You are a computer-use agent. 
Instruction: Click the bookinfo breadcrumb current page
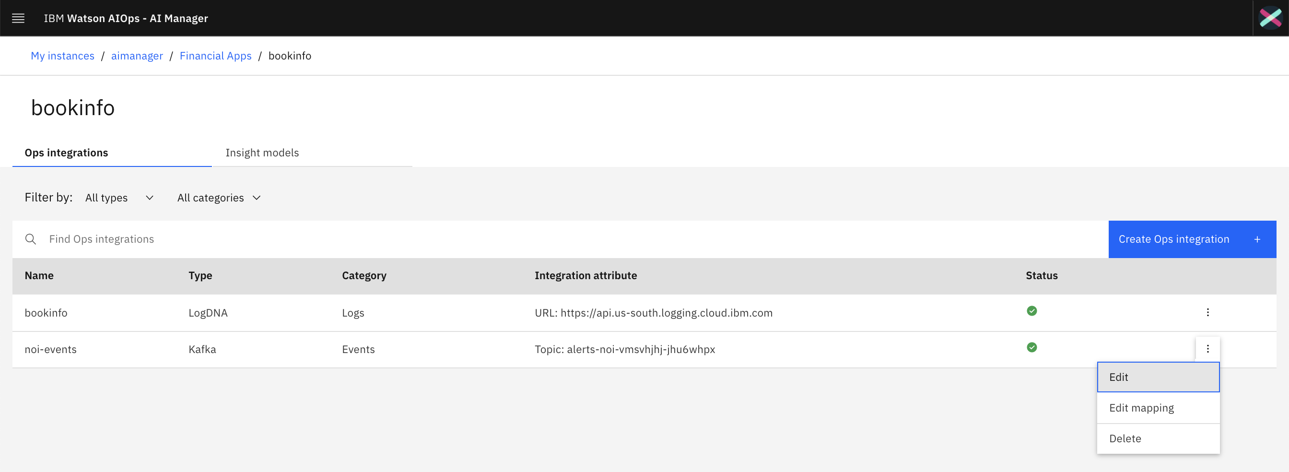(290, 56)
